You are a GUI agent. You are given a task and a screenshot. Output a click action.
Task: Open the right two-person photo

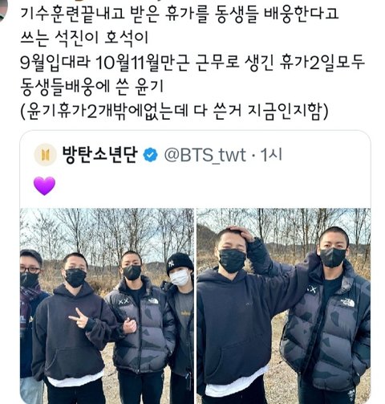click(x=284, y=306)
